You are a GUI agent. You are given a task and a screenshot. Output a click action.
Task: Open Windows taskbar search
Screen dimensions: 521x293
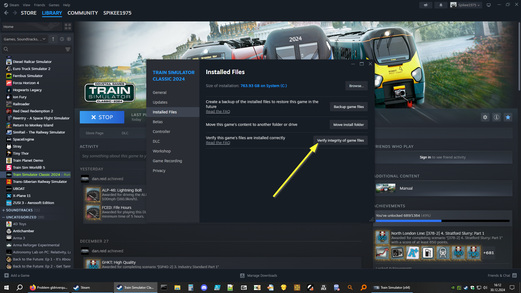[20, 288]
